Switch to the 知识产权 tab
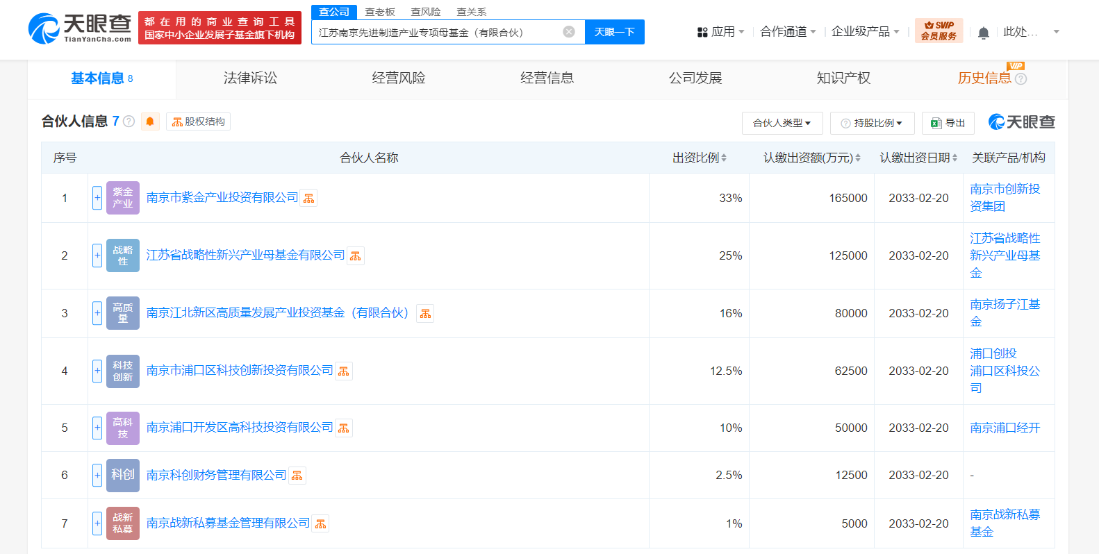Image resolution: width=1099 pixels, height=554 pixels. click(x=843, y=78)
